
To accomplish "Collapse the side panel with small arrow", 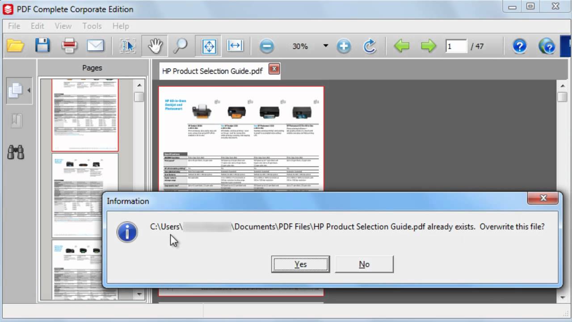I will pyautogui.click(x=29, y=90).
